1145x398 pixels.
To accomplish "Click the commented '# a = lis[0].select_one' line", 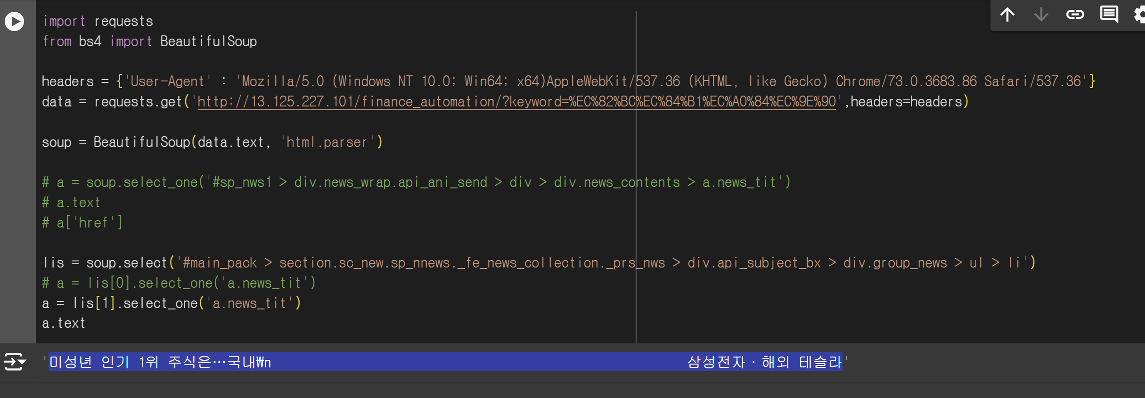I will click(x=179, y=283).
